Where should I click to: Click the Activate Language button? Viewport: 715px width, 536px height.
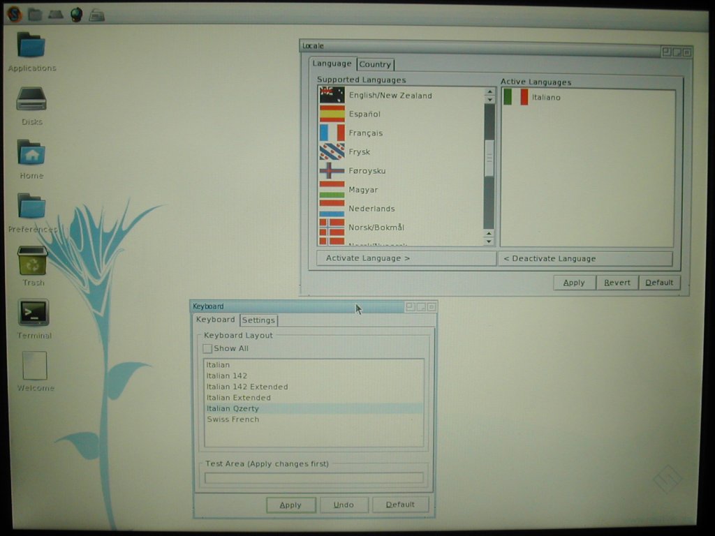(x=406, y=258)
